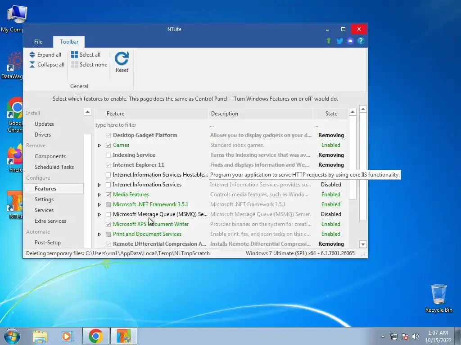This screenshot has width=461, height=345.
Task: Open the File menu tab
Action: tap(38, 42)
